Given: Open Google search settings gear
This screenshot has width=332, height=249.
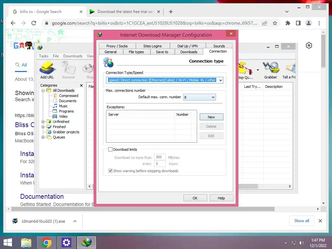Looking at the screenshot, I should (309, 45).
